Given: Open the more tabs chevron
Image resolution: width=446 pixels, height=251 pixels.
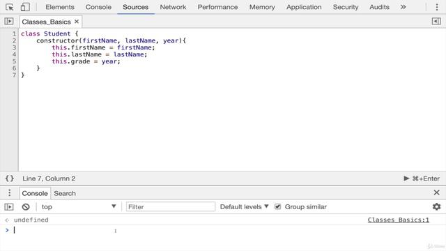Looking at the screenshot, I should (x=403, y=7).
